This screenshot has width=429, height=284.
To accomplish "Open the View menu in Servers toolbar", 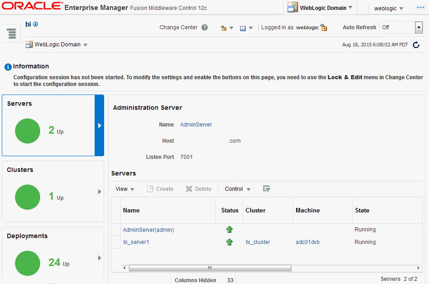I will (125, 189).
